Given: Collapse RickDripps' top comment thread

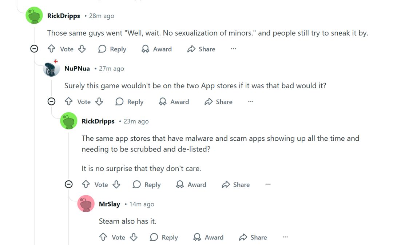Looking at the screenshot, I should [34, 48].
